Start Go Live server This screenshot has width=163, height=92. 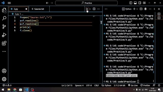133,85
